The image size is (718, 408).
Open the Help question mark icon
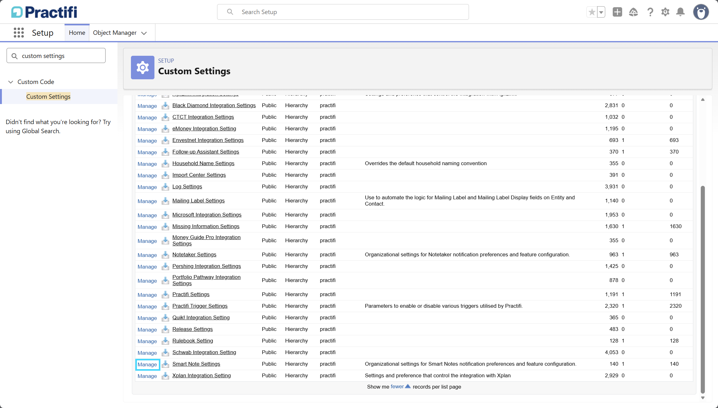coord(650,12)
